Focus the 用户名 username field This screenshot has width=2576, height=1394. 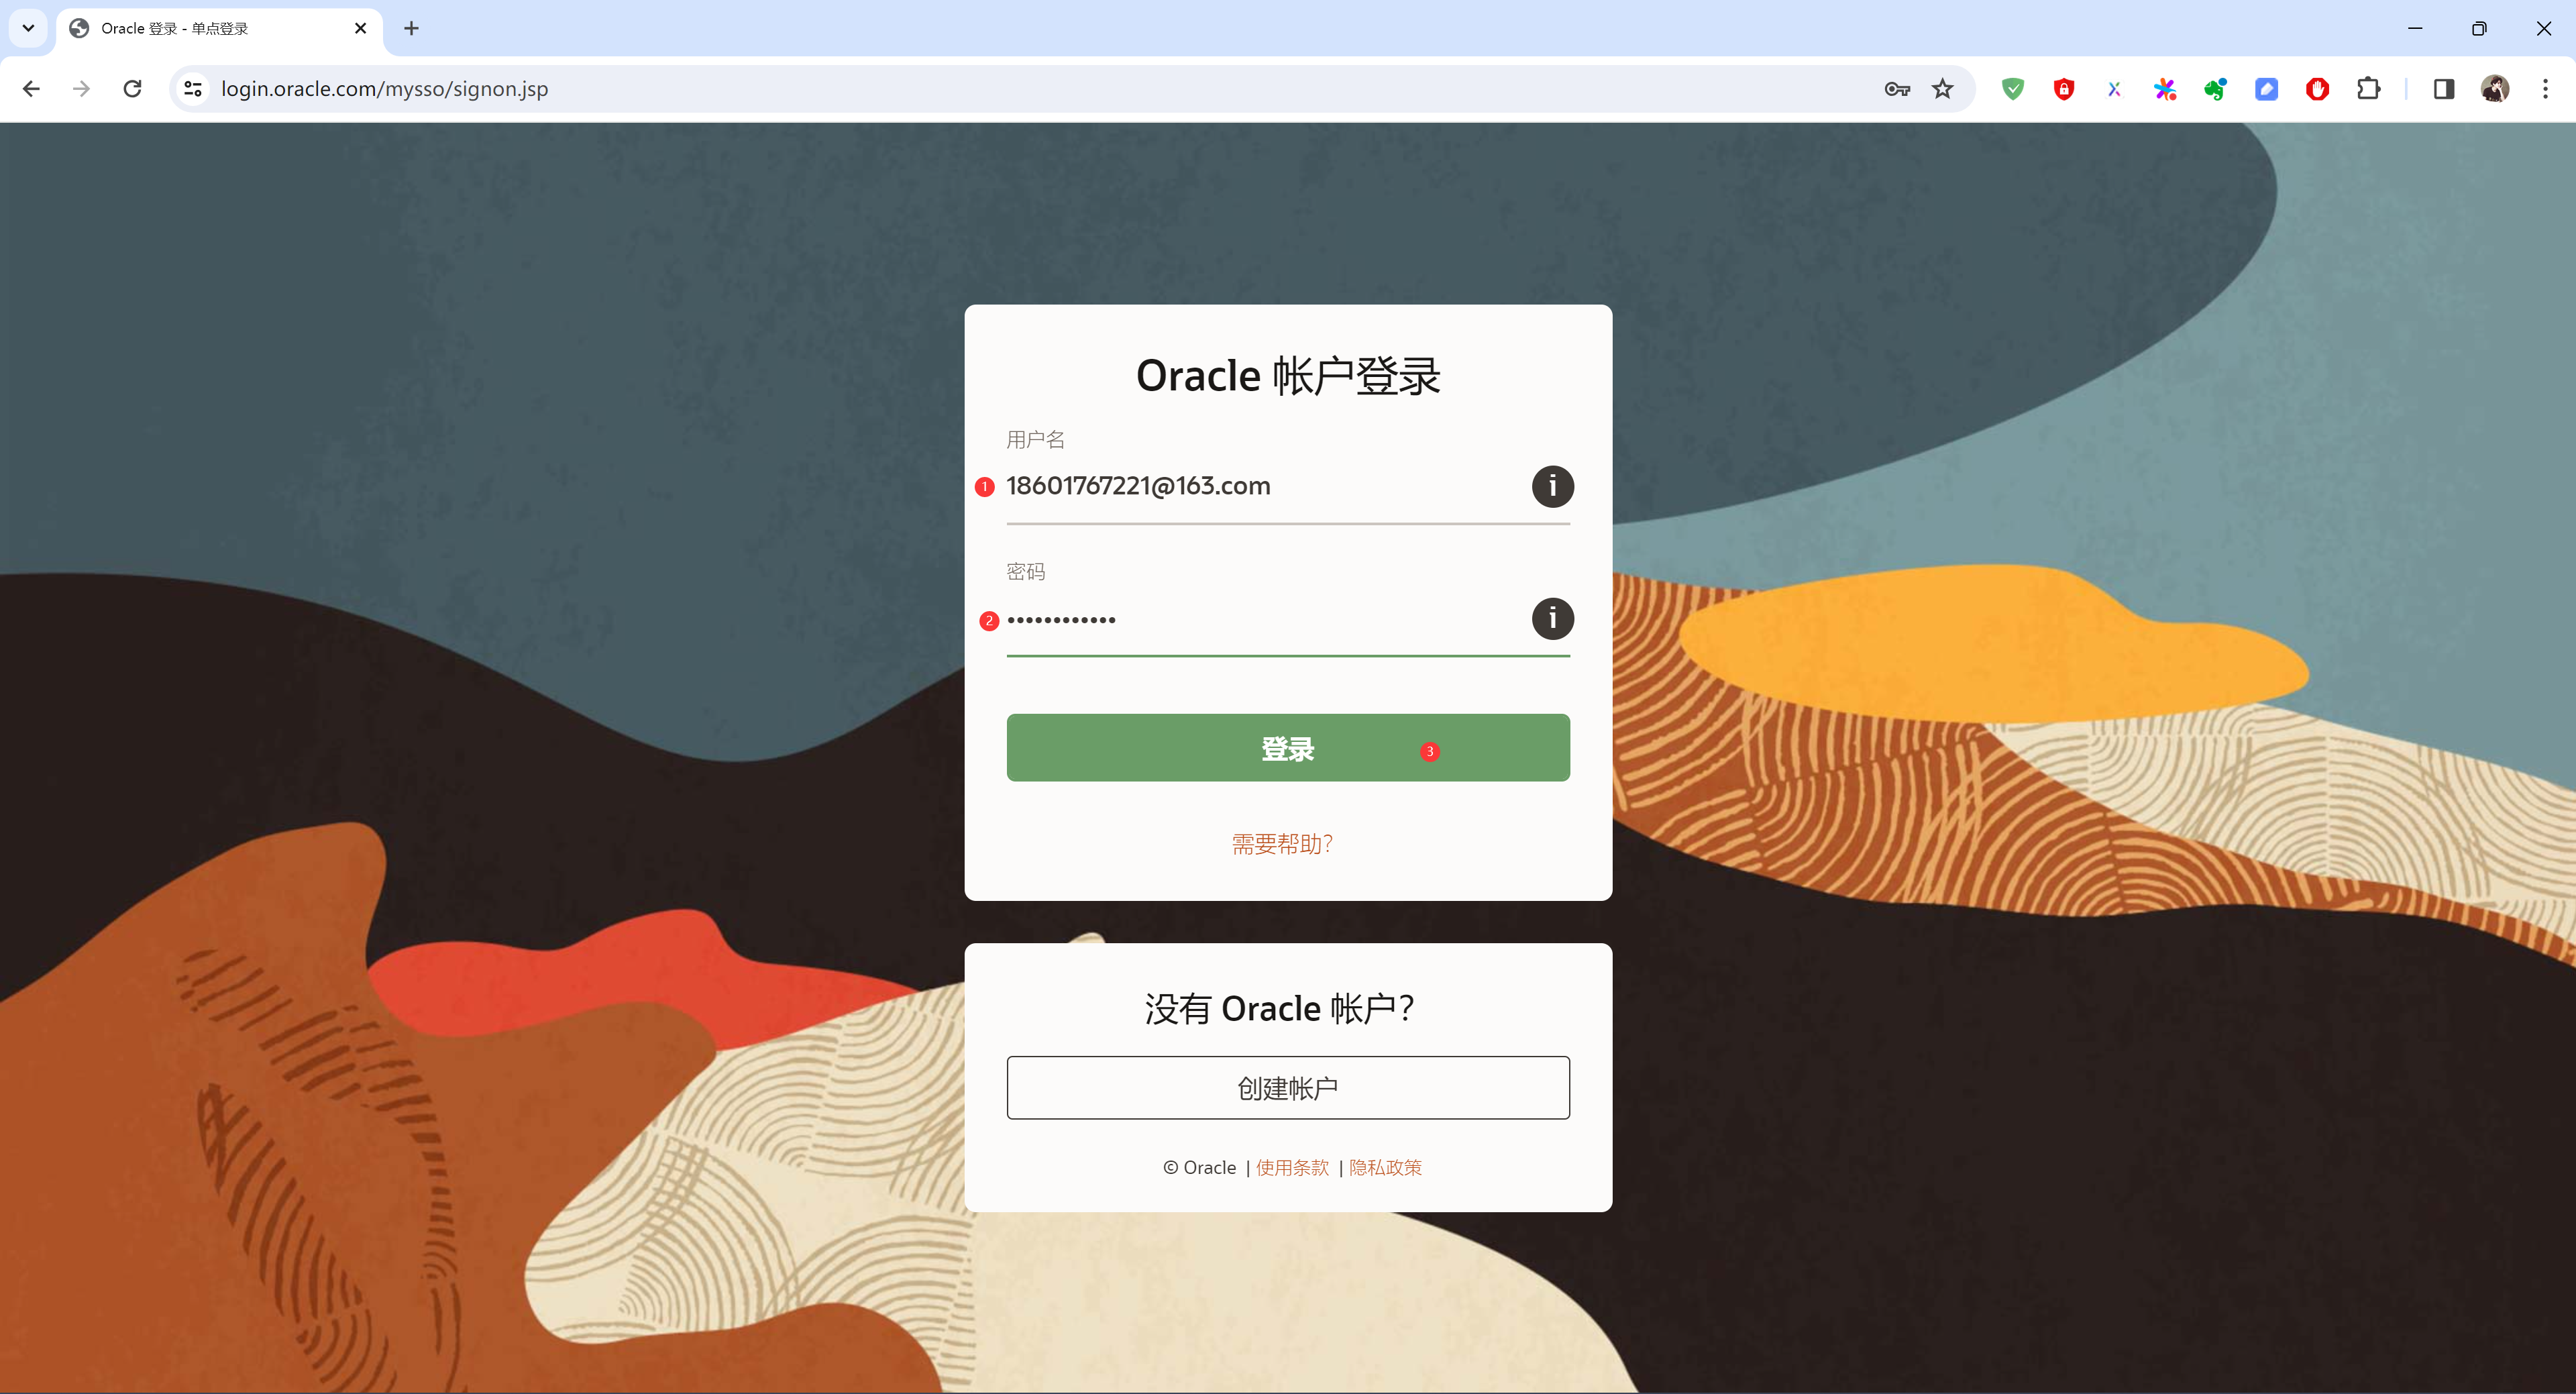pyautogui.click(x=1288, y=487)
